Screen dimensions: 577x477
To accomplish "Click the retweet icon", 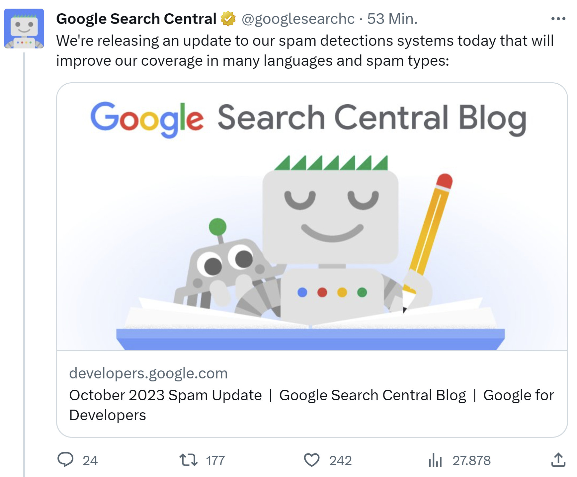I will tap(188, 460).
